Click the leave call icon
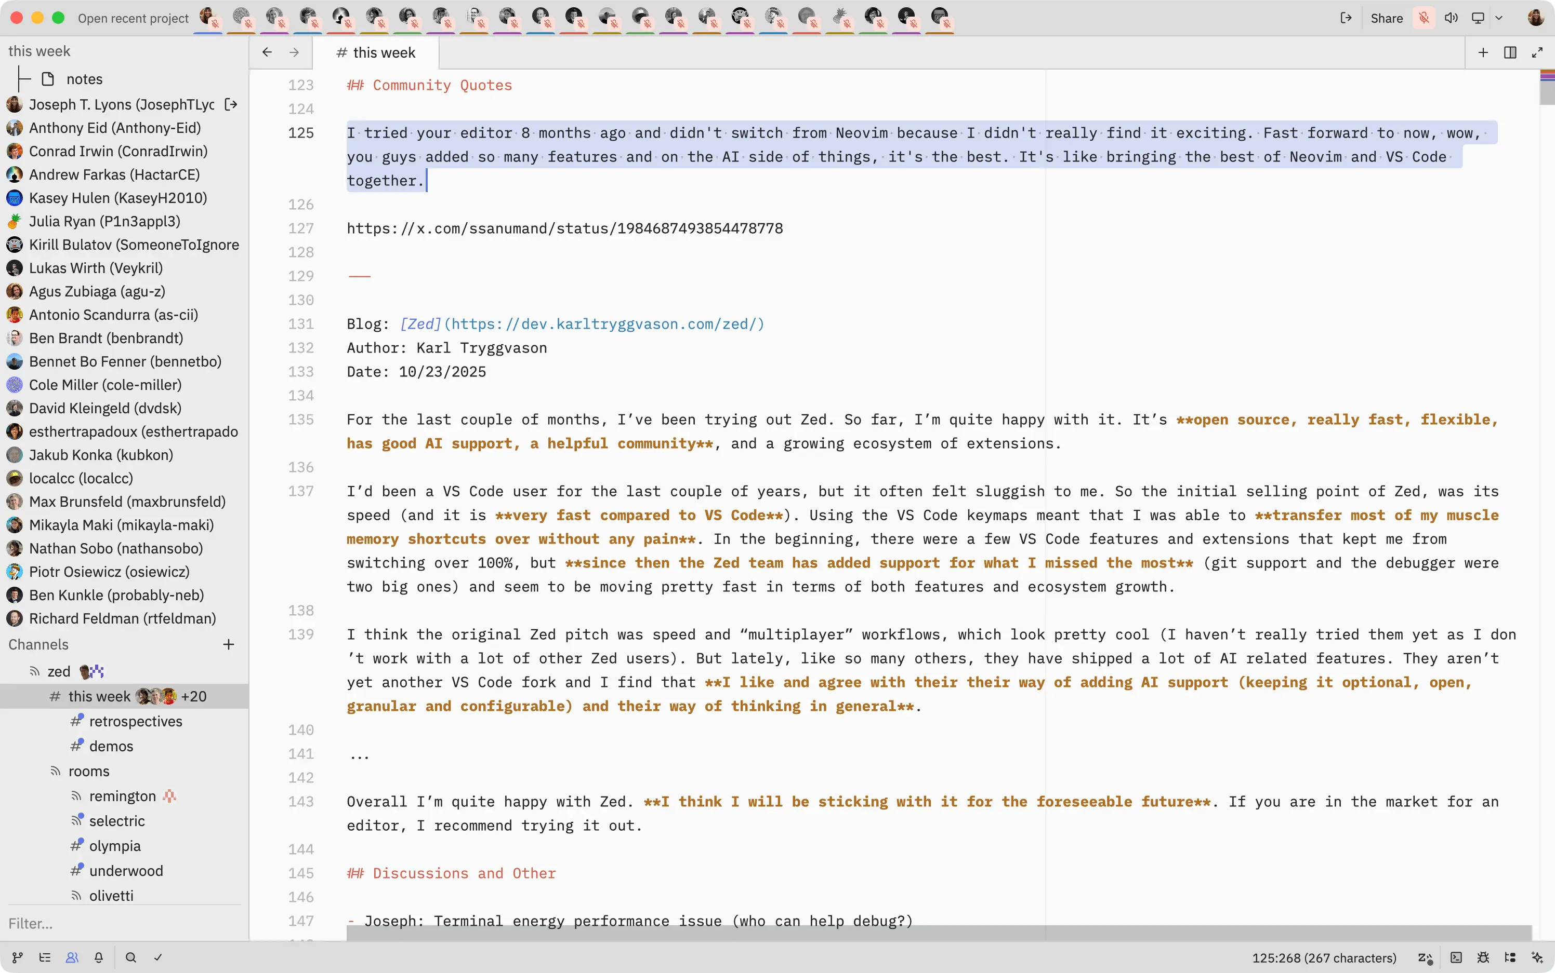Viewport: 1555px width, 973px height. (1346, 18)
